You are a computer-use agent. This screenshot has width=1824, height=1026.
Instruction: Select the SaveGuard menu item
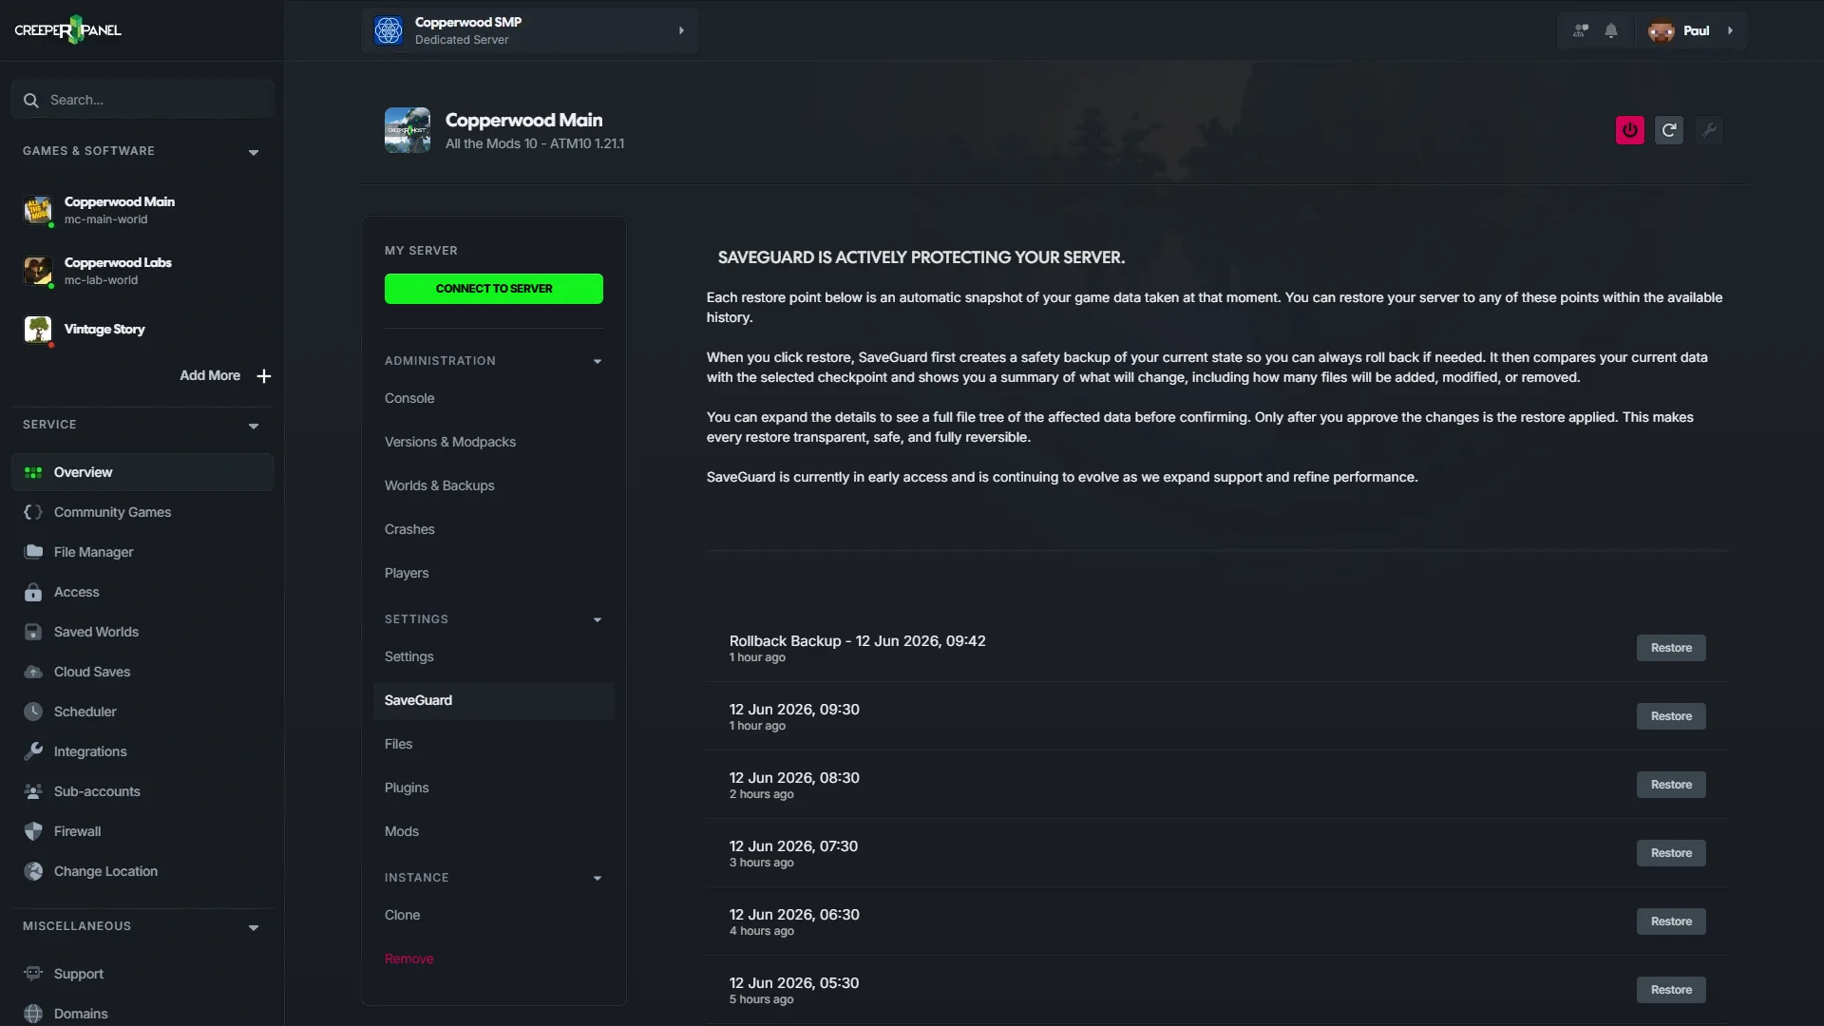coord(494,700)
